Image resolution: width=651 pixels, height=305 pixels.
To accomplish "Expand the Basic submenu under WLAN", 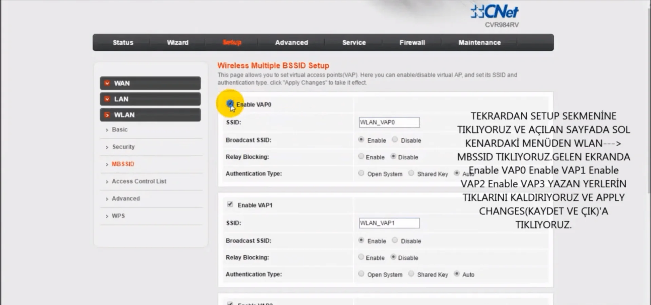I will [119, 130].
